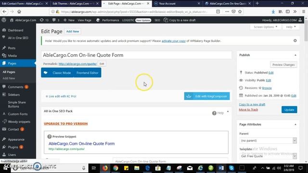Expand the Help tab dropdown
The image size is (308, 173).
tap(291, 27)
